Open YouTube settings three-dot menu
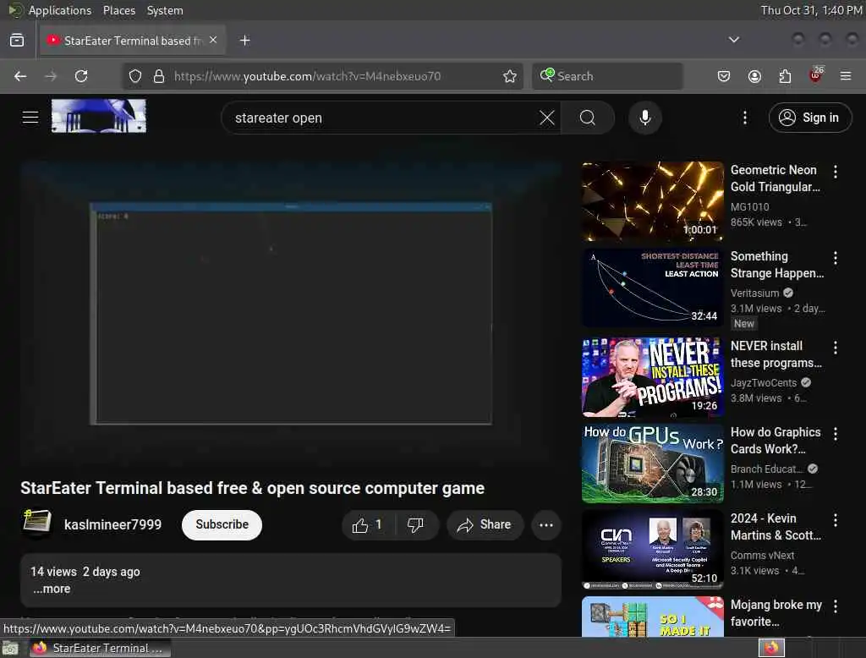This screenshot has height=658, width=866. (x=745, y=118)
